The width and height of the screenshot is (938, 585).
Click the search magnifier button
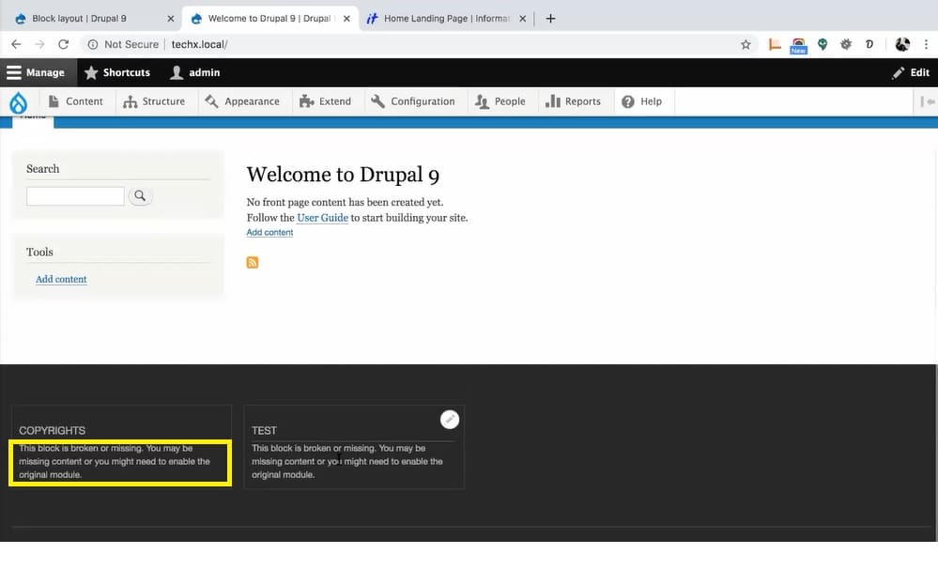pos(140,195)
